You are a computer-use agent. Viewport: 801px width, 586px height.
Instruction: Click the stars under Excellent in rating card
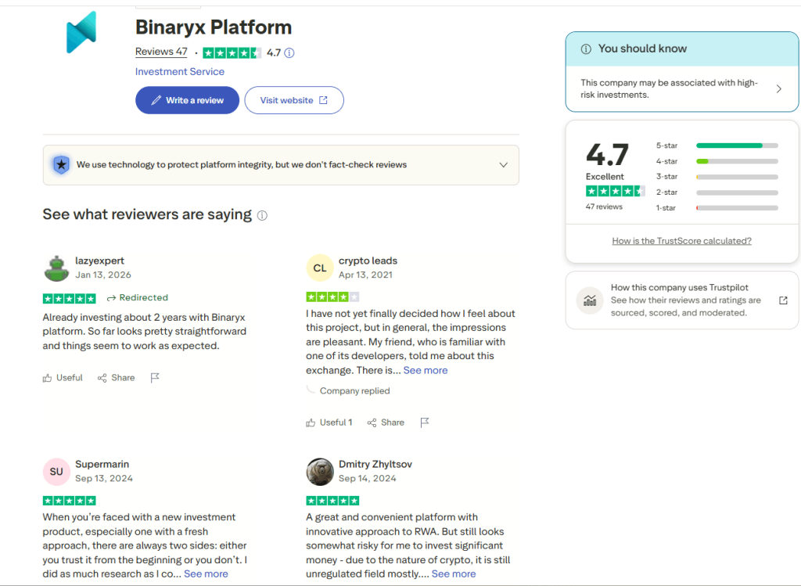click(x=615, y=191)
